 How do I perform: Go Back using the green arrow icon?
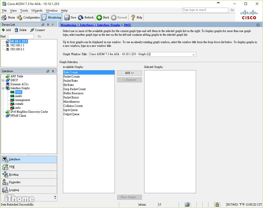coord(103,17)
